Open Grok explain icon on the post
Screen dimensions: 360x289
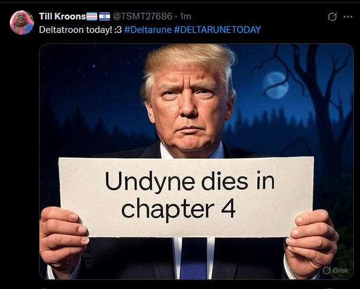[x=332, y=16]
